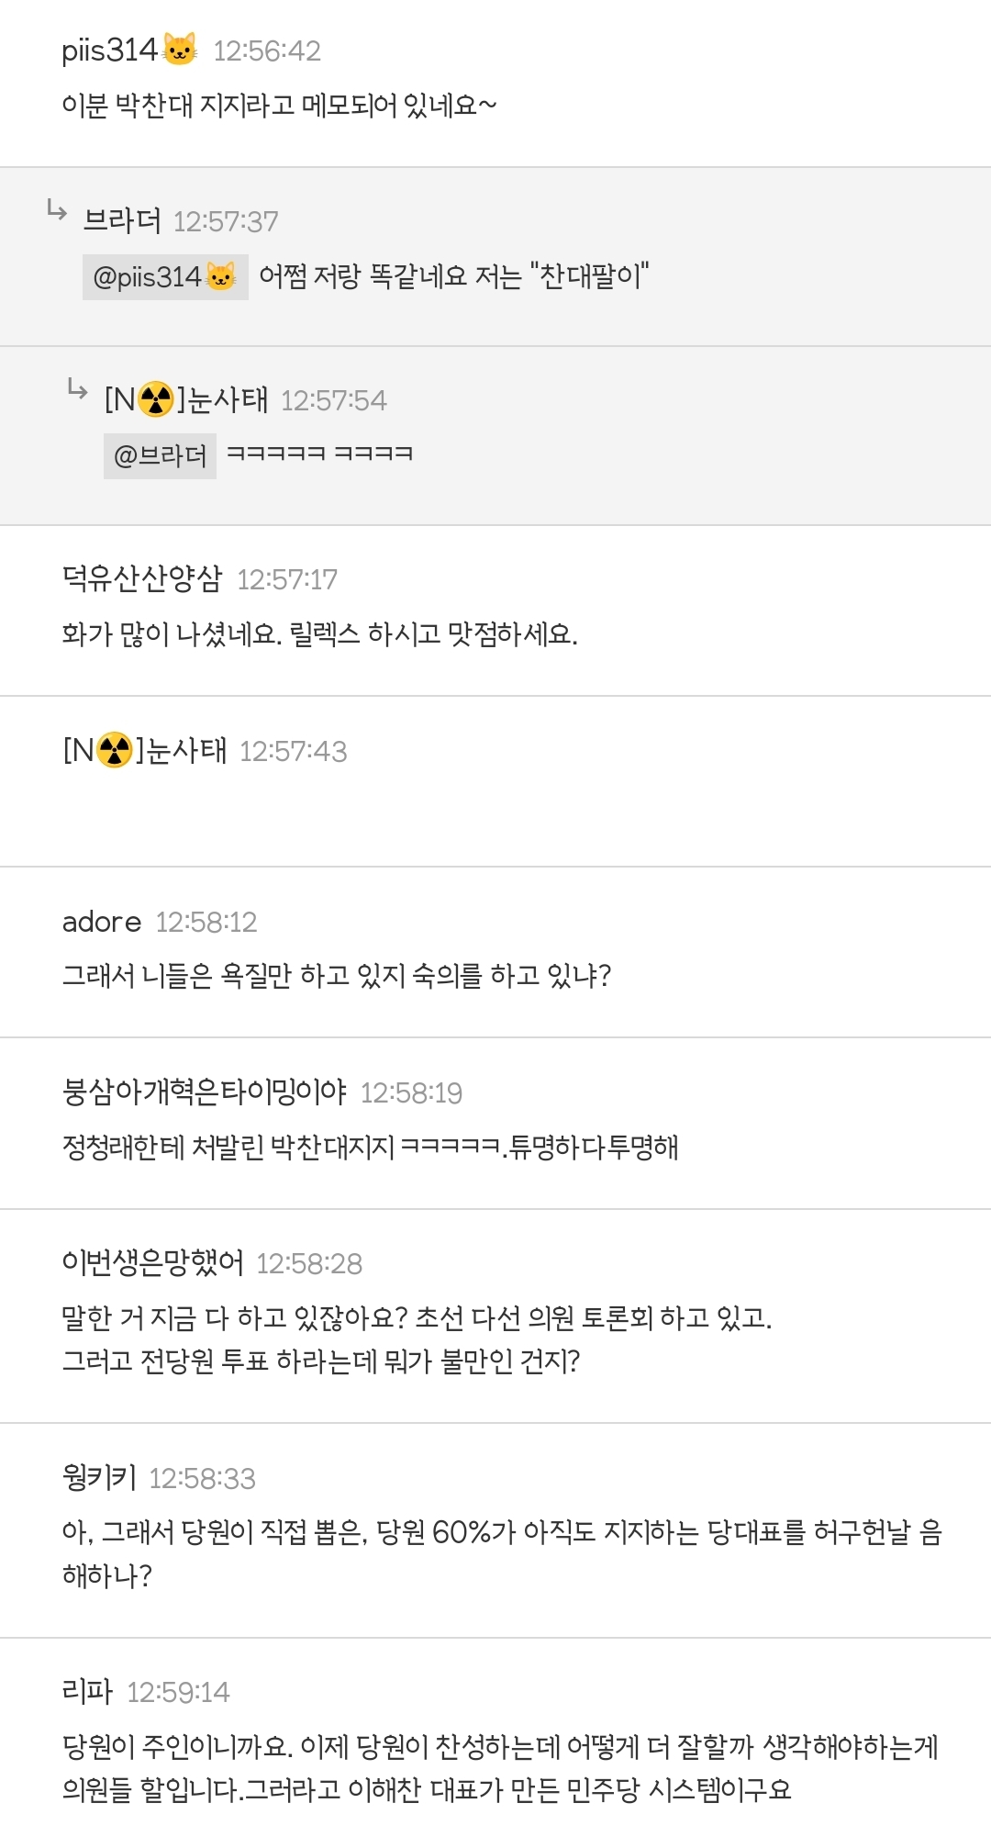
Task: Click the cat emoji beside piis314 username
Action: coord(180,50)
